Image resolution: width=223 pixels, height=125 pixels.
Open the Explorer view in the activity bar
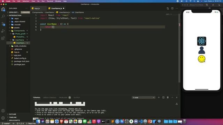[3, 9]
